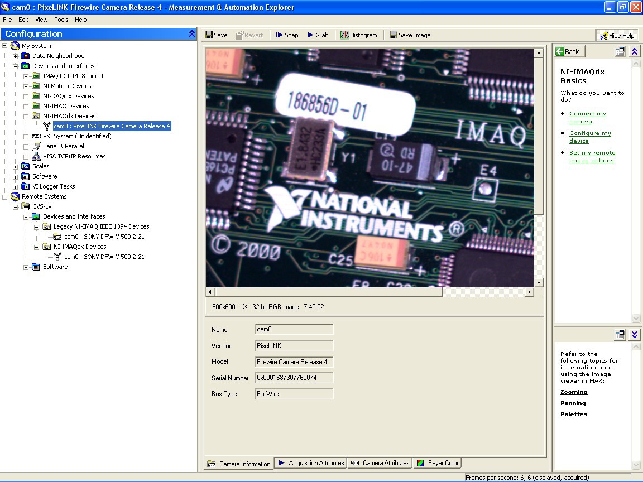Screen dimensions: 643x482
Task: Open the View menu
Action: coord(41,20)
